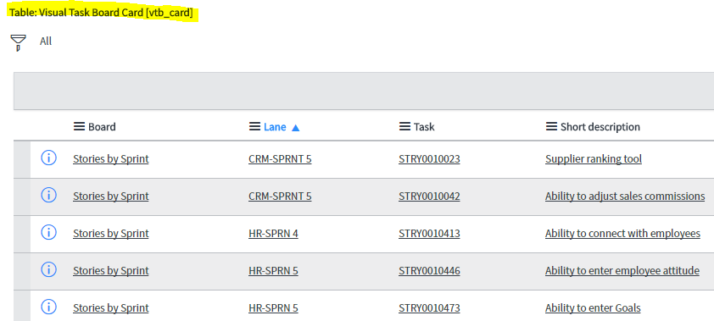Open info icon for STRY0010042 row
The height and width of the screenshot is (321, 714).
(48, 196)
